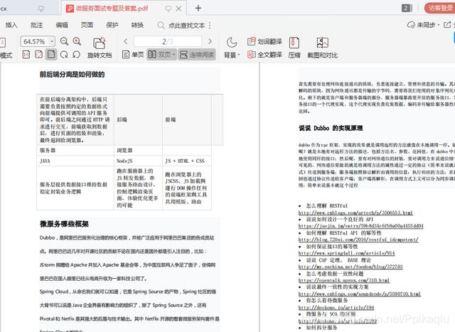Open the my.oschina.net foodon blog link

click(350, 267)
